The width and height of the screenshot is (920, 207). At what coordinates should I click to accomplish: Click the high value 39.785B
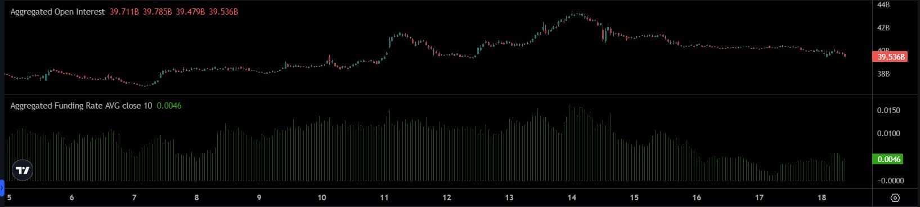(x=157, y=12)
